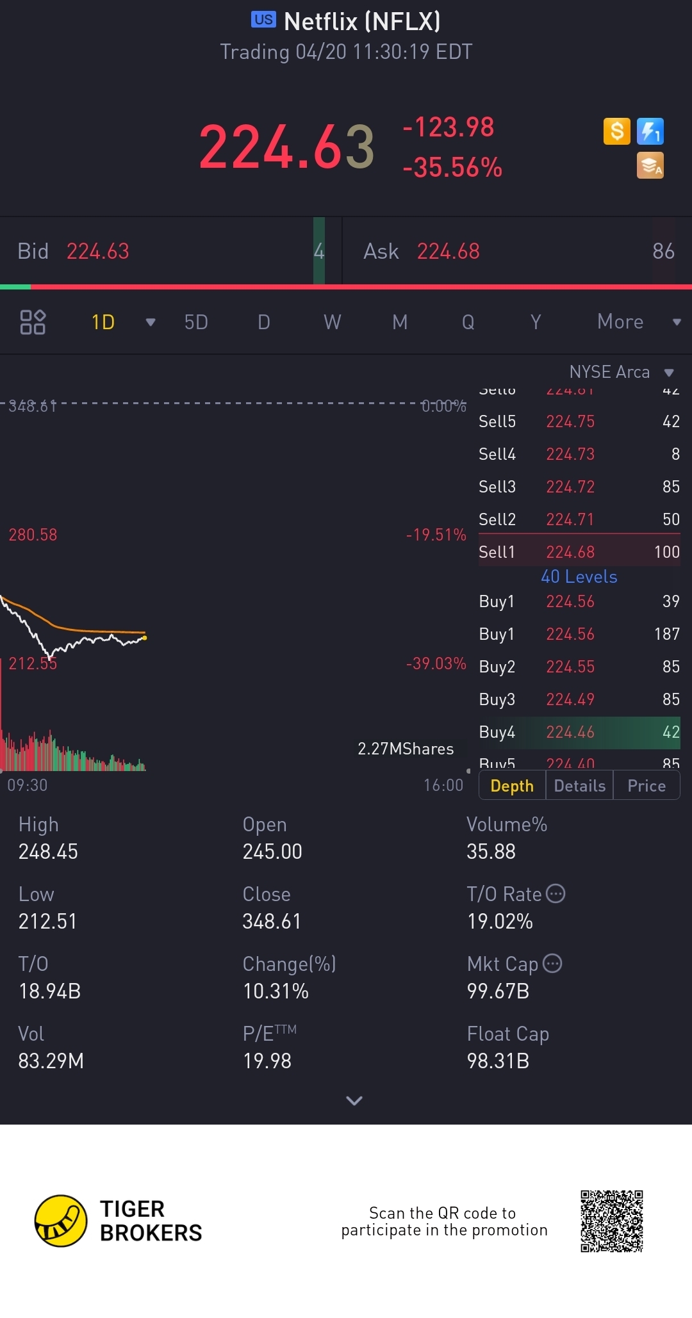The height and width of the screenshot is (1318, 692).
Task: Open the 40 Levels link
Action: [579, 577]
